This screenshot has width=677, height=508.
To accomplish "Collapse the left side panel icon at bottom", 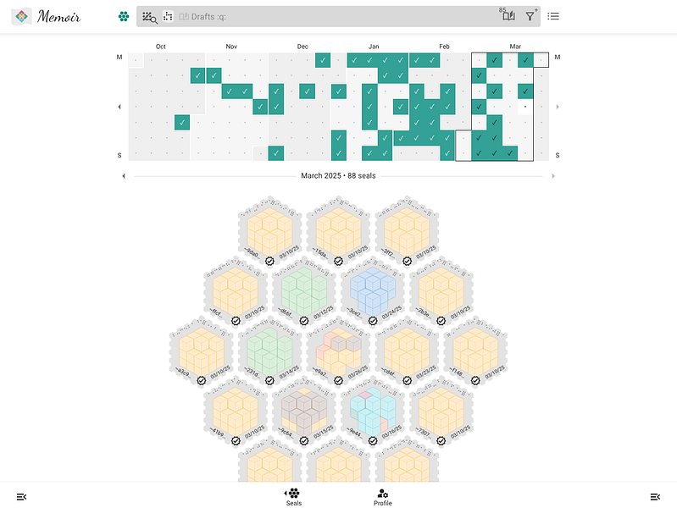I will [21, 497].
